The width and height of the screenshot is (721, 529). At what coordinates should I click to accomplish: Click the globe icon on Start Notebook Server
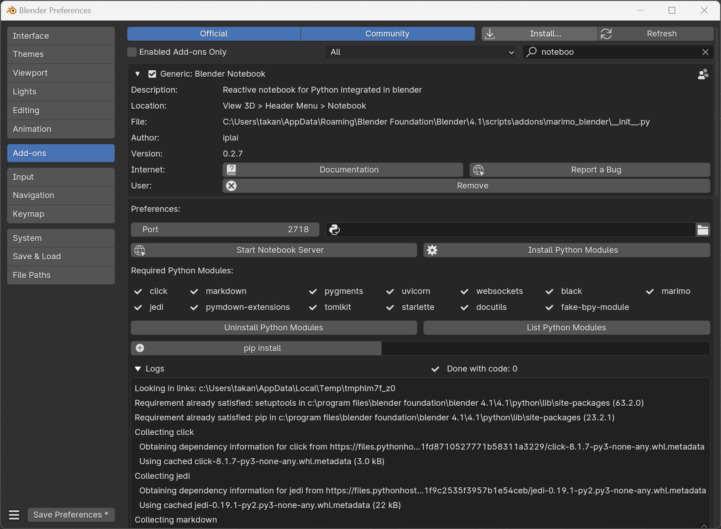point(140,250)
